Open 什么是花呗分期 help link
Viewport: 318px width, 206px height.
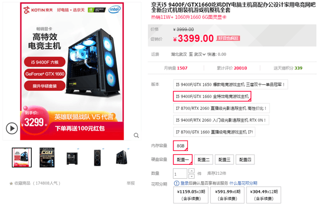[x=243, y=183]
